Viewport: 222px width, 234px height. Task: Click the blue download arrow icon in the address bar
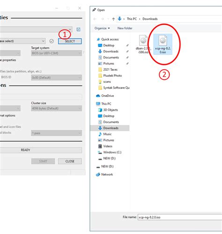pos(119,19)
